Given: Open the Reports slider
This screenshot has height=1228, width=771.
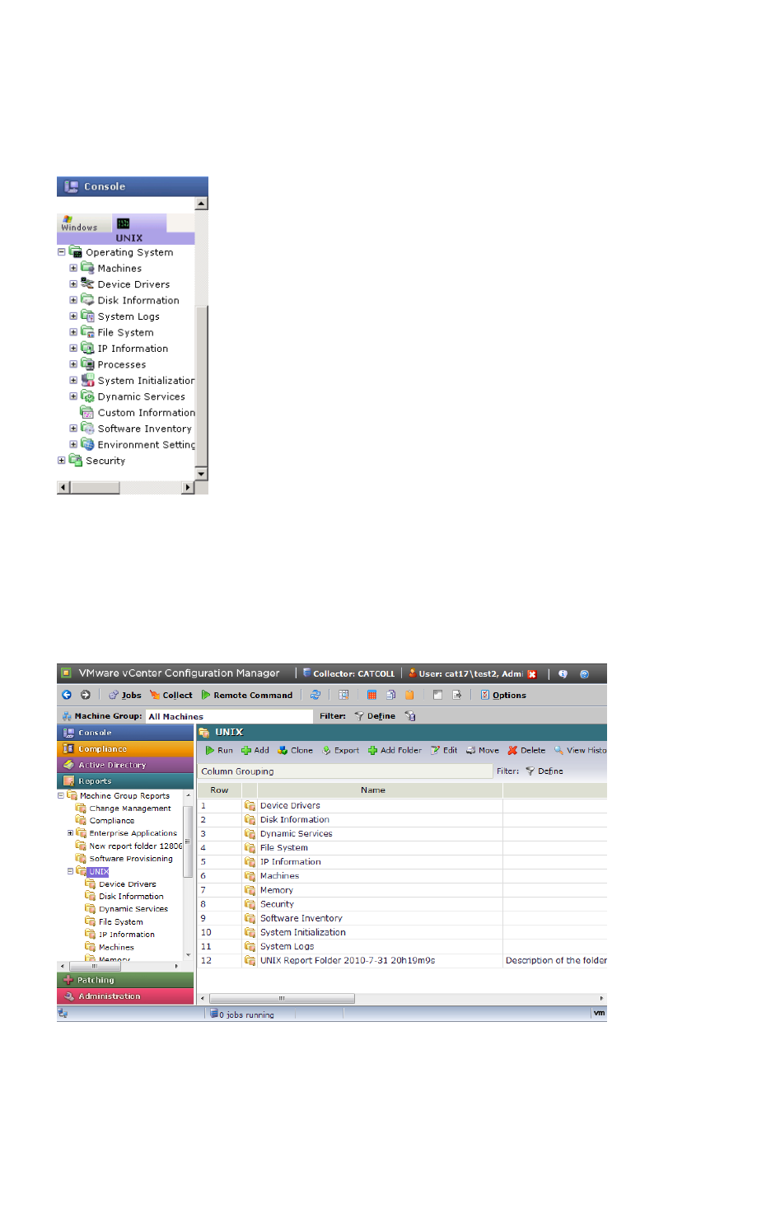Looking at the screenshot, I should [x=125, y=781].
